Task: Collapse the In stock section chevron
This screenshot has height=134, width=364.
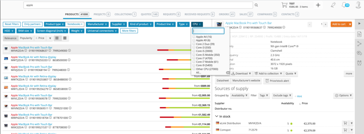Action: coord(216,116)
